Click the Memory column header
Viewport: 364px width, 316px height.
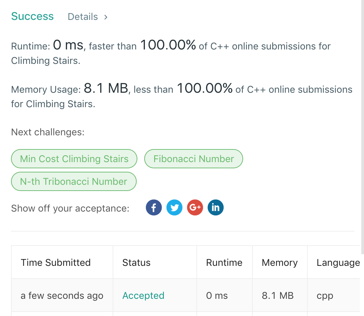click(x=280, y=262)
